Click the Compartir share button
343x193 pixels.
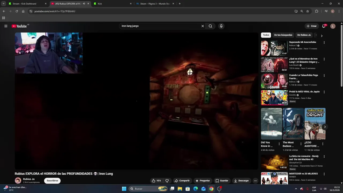(182, 181)
